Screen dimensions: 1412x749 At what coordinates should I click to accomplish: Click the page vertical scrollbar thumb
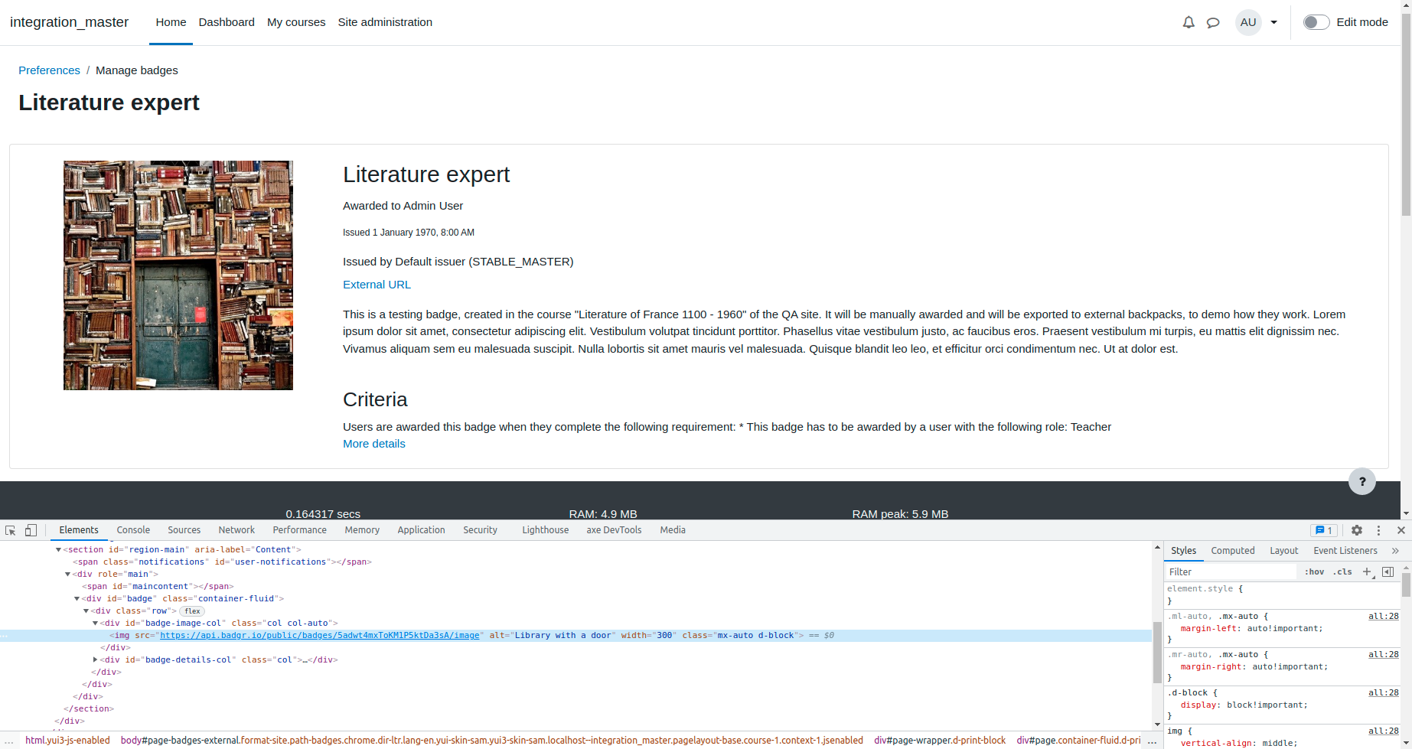(1407, 113)
